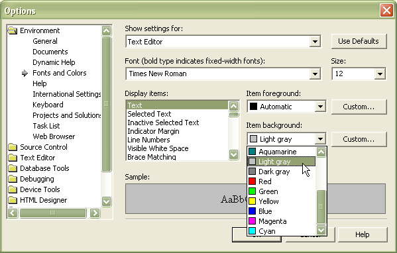Click the Database Tools folder icon
Viewport: 397px width, 253px height.
click(13, 168)
